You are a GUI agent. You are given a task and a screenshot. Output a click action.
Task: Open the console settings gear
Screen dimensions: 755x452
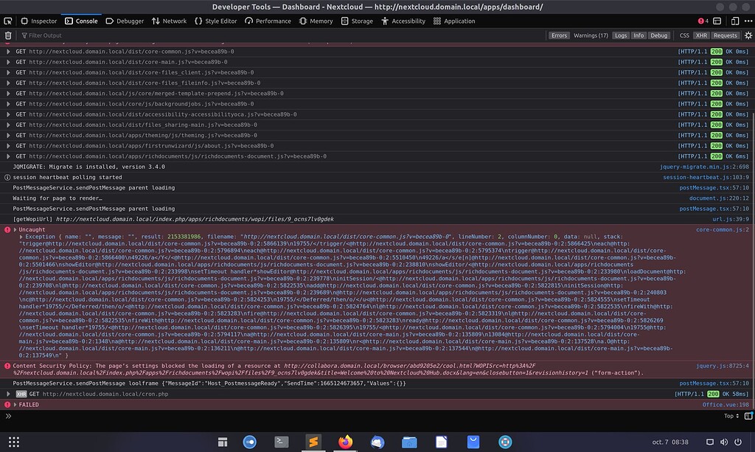tap(748, 35)
